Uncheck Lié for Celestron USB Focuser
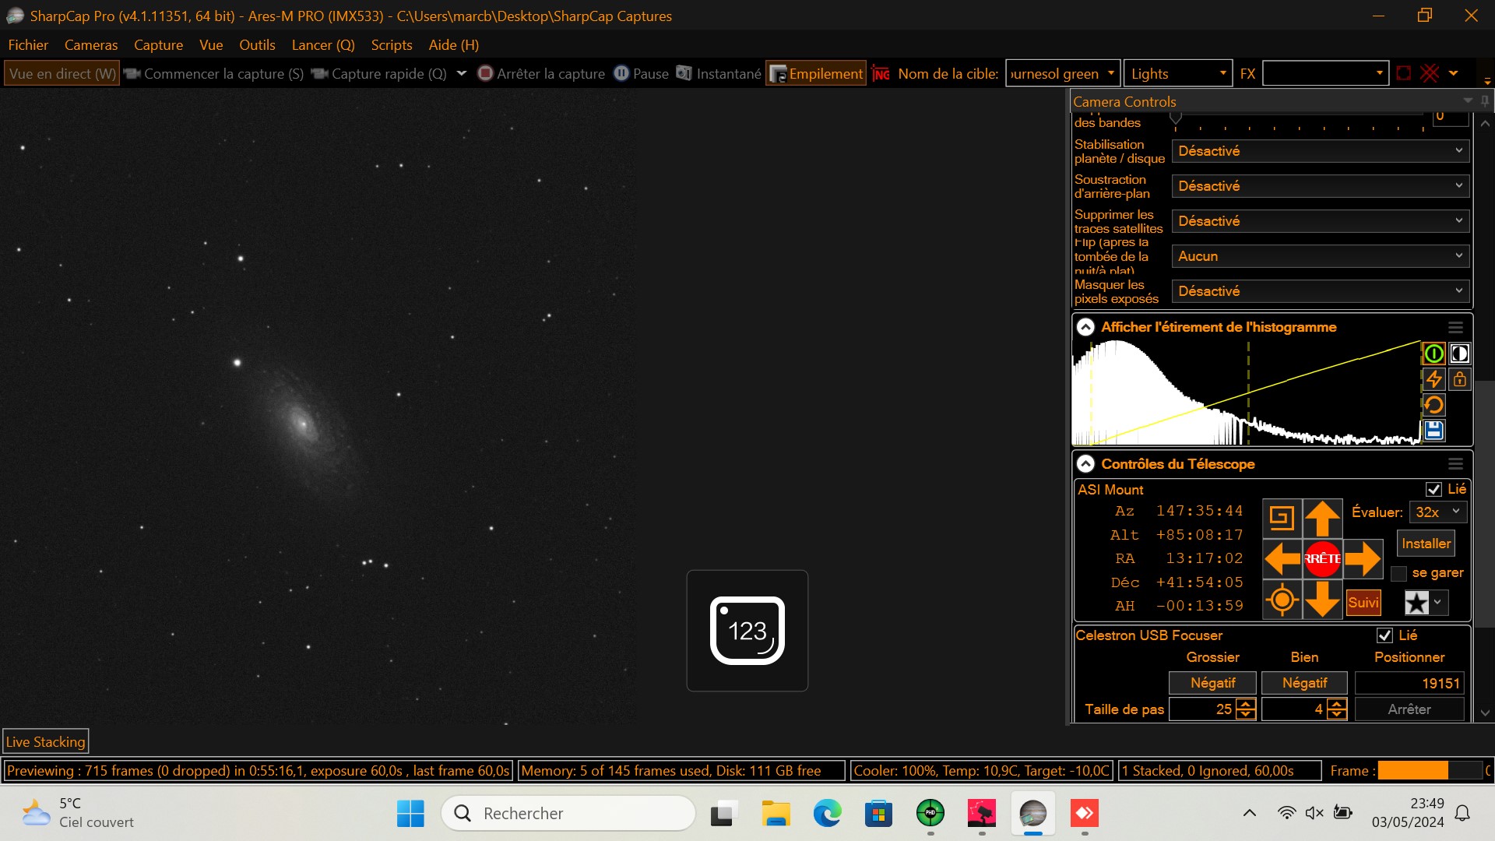This screenshot has height=841, width=1495. pyautogui.click(x=1384, y=635)
